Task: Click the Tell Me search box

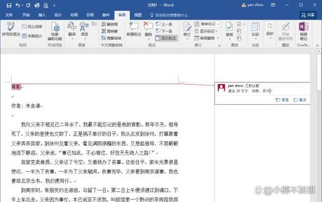Action: (169, 15)
